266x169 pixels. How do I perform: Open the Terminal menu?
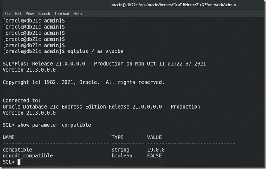pyautogui.click(x=63, y=13)
